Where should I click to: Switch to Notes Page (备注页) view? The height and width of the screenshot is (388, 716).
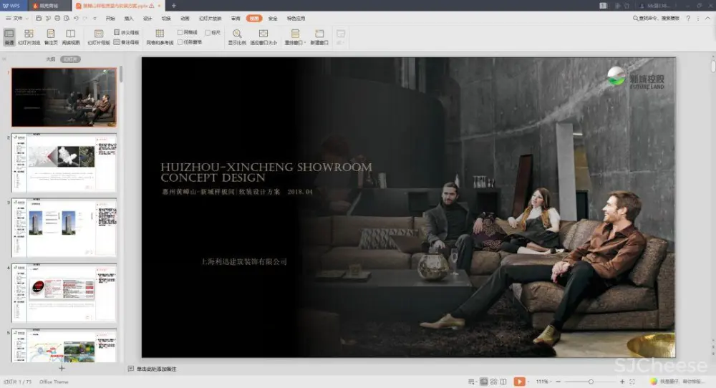pyautogui.click(x=50, y=36)
